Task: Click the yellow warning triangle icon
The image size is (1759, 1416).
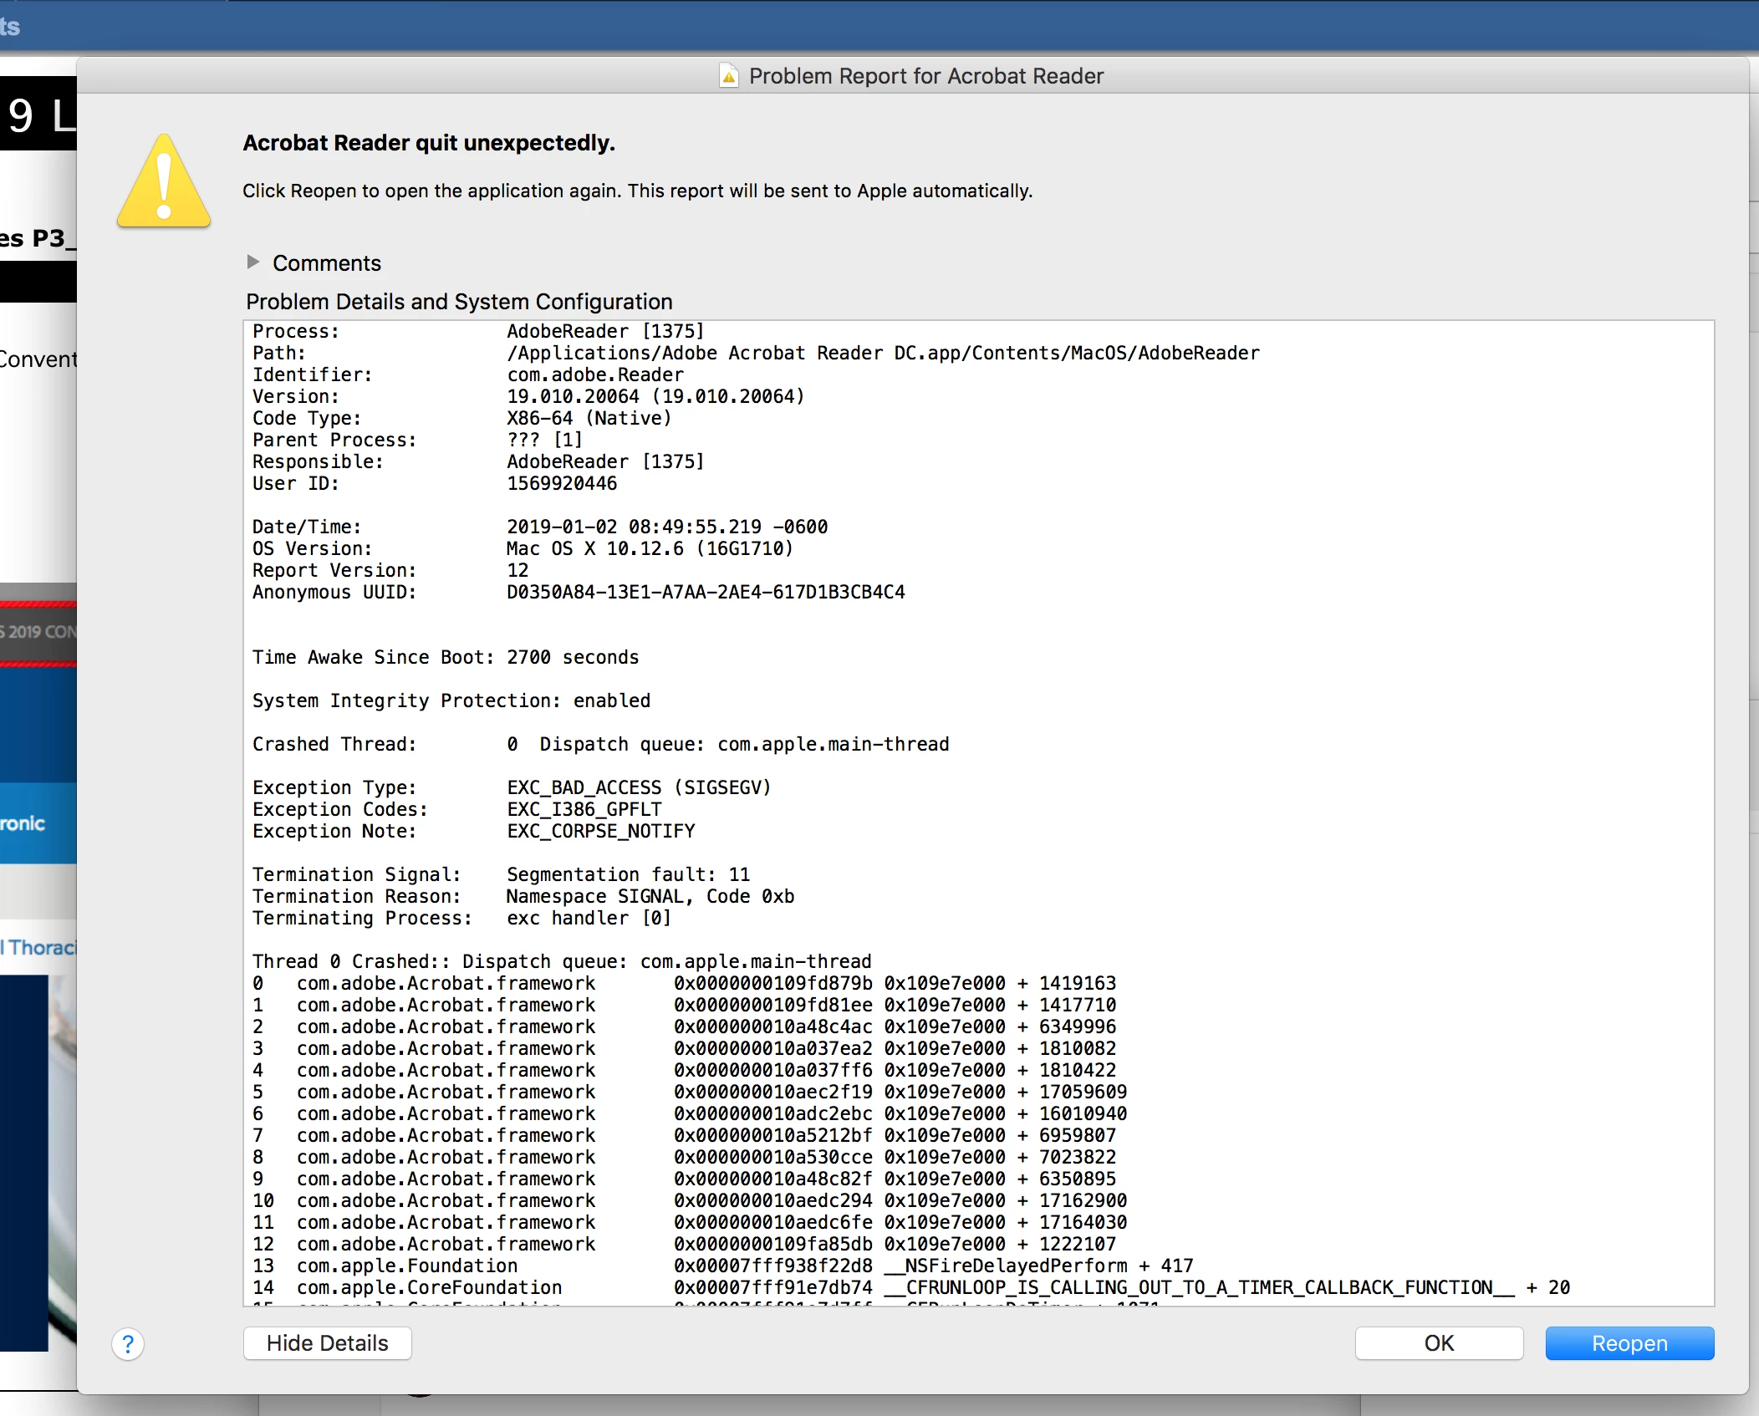Action: point(164,182)
